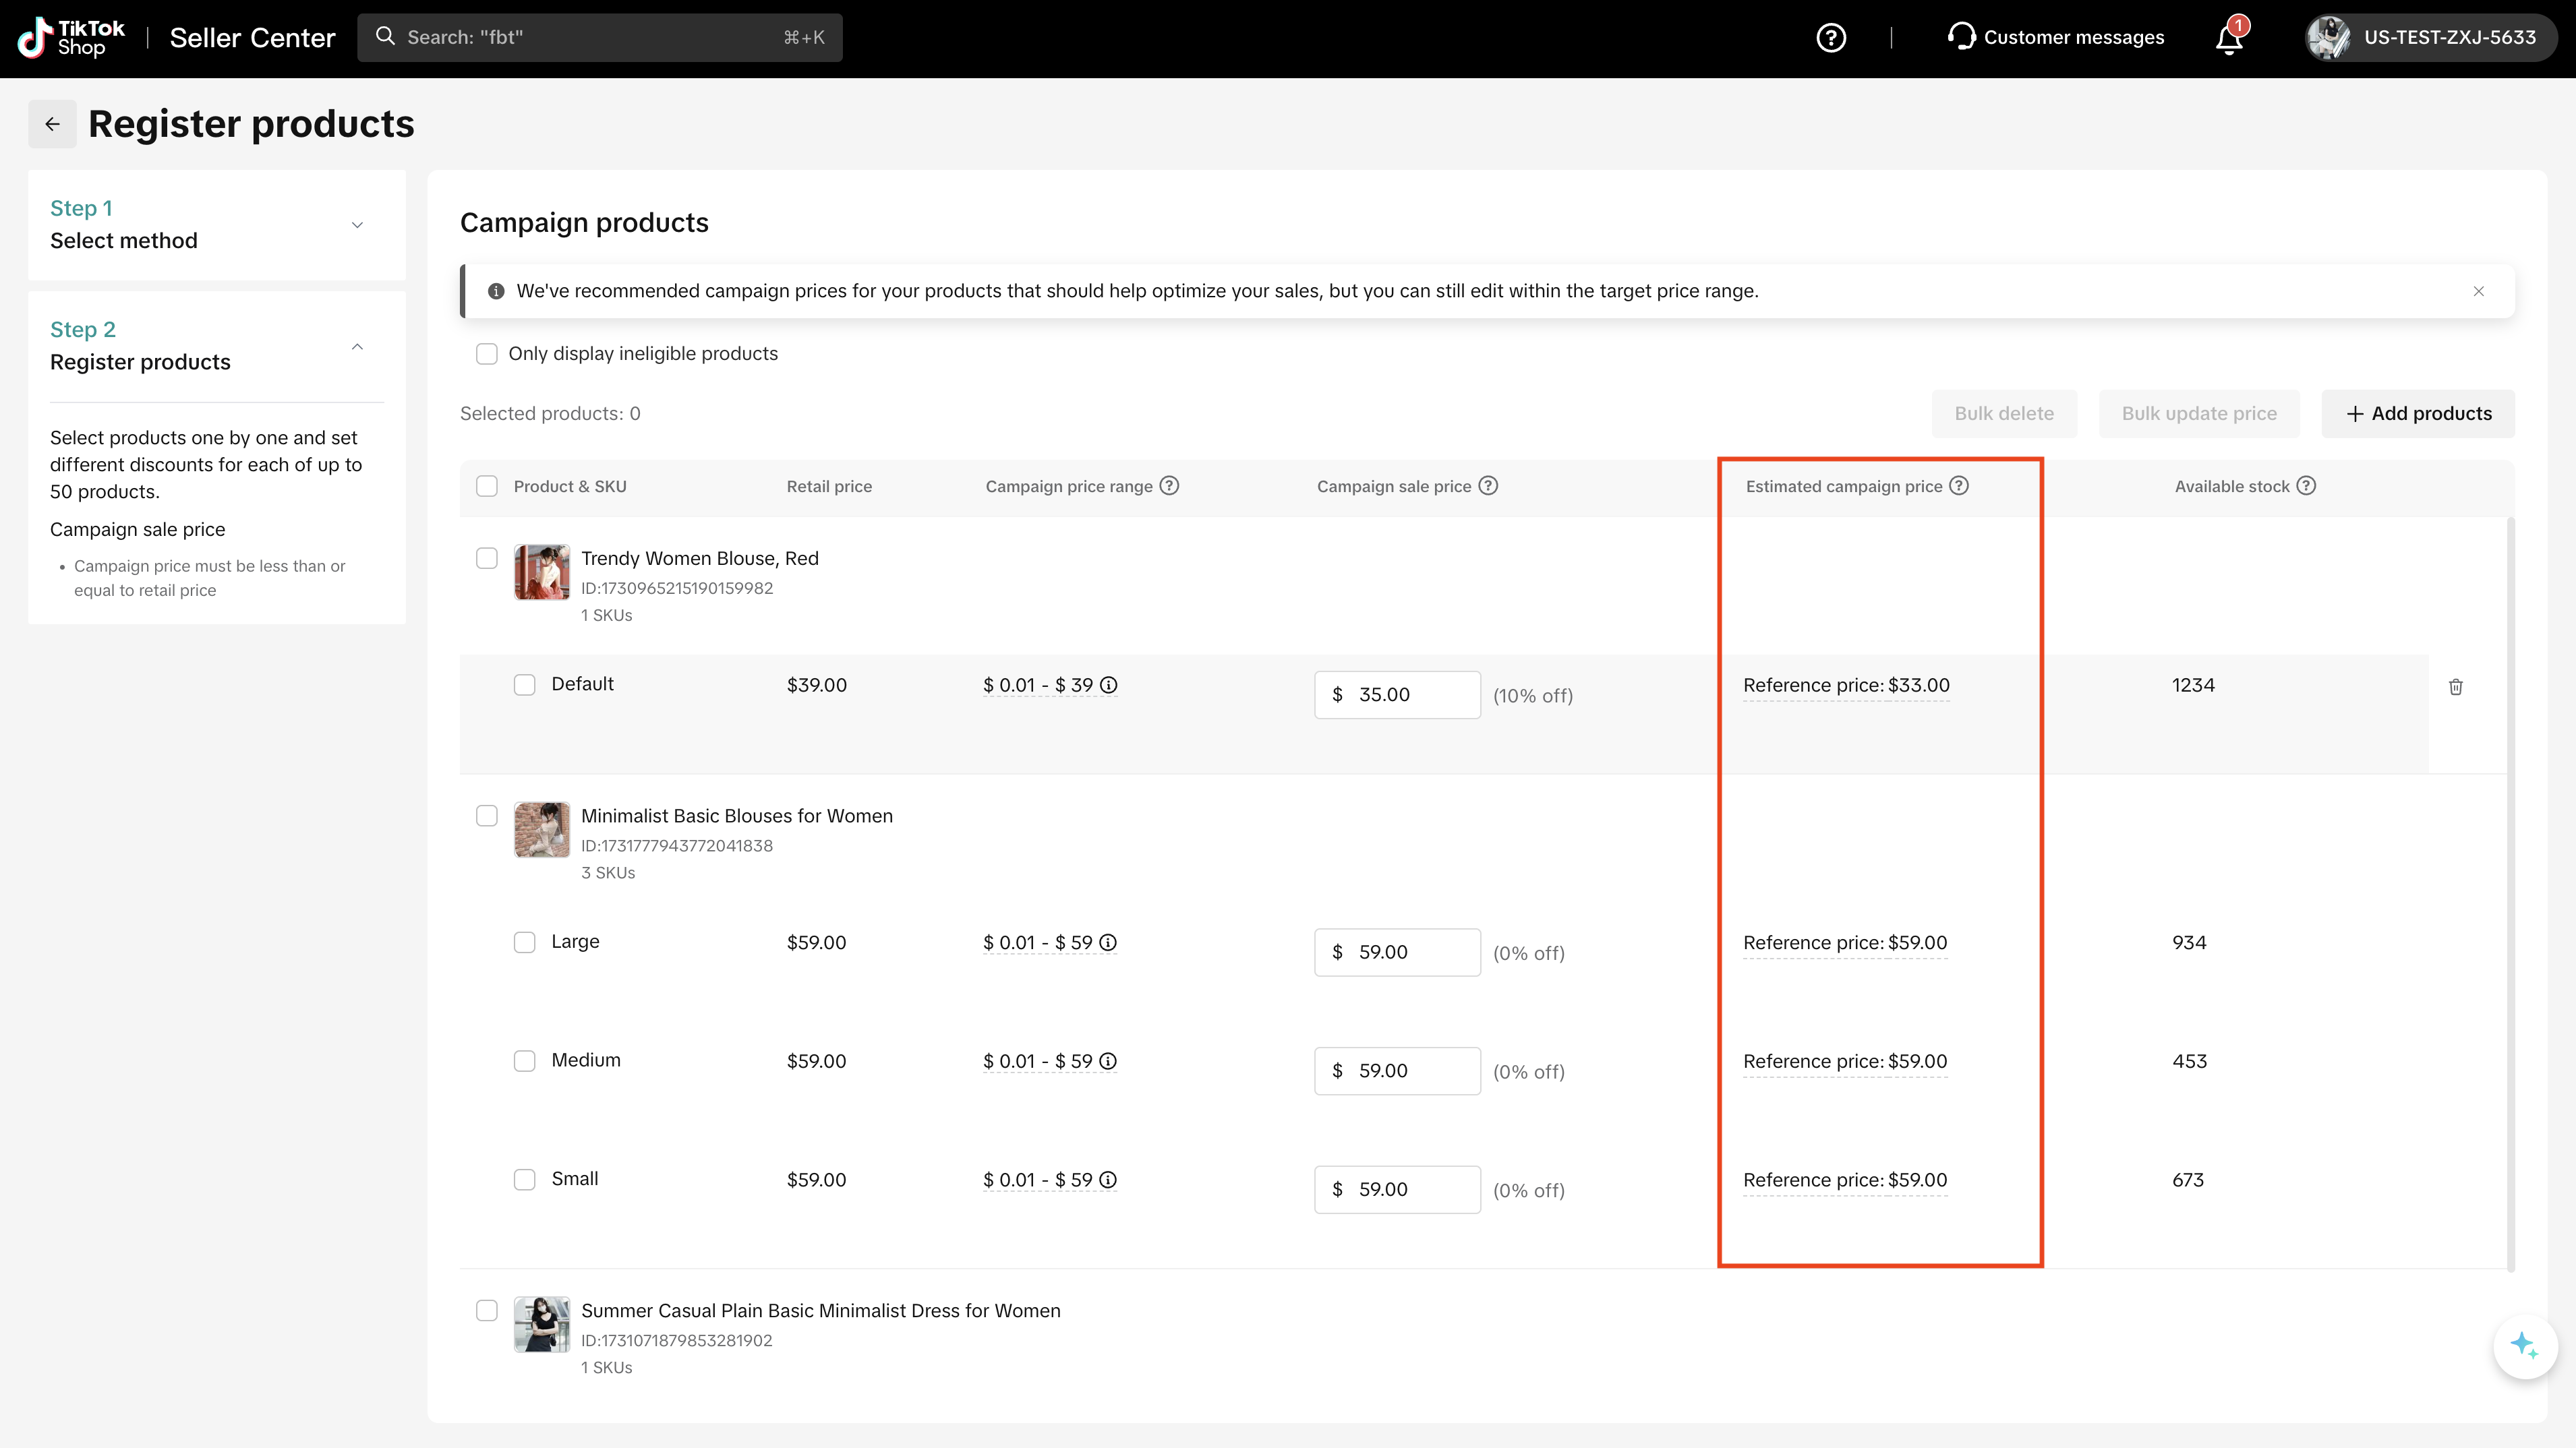Collapse the Step 2 Register products section
The height and width of the screenshot is (1448, 2576).
click(x=357, y=346)
